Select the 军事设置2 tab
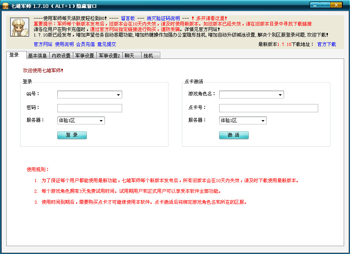 click(109, 56)
